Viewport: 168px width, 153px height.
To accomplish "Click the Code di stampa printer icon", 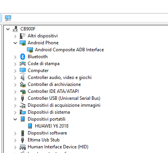I will [23, 64].
